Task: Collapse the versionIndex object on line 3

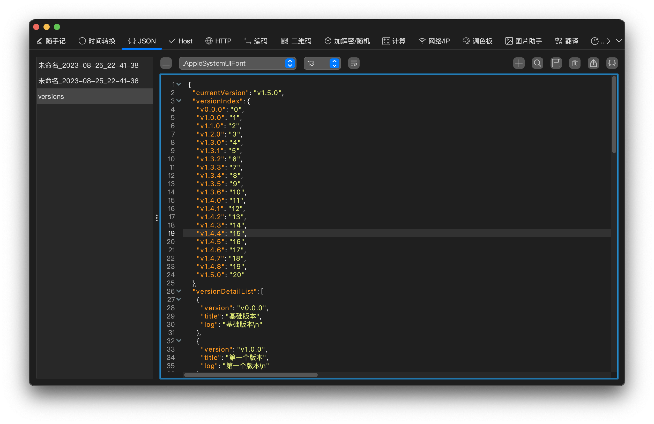Action: pos(179,101)
